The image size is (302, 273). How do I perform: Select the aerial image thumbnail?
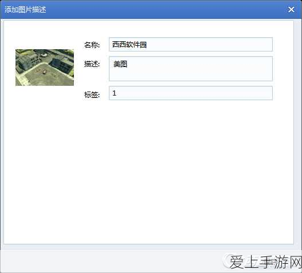(x=45, y=68)
